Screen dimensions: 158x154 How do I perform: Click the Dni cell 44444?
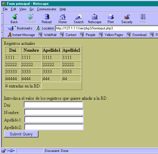pyautogui.click(x=13, y=79)
